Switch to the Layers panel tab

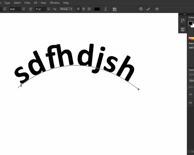[191, 70]
